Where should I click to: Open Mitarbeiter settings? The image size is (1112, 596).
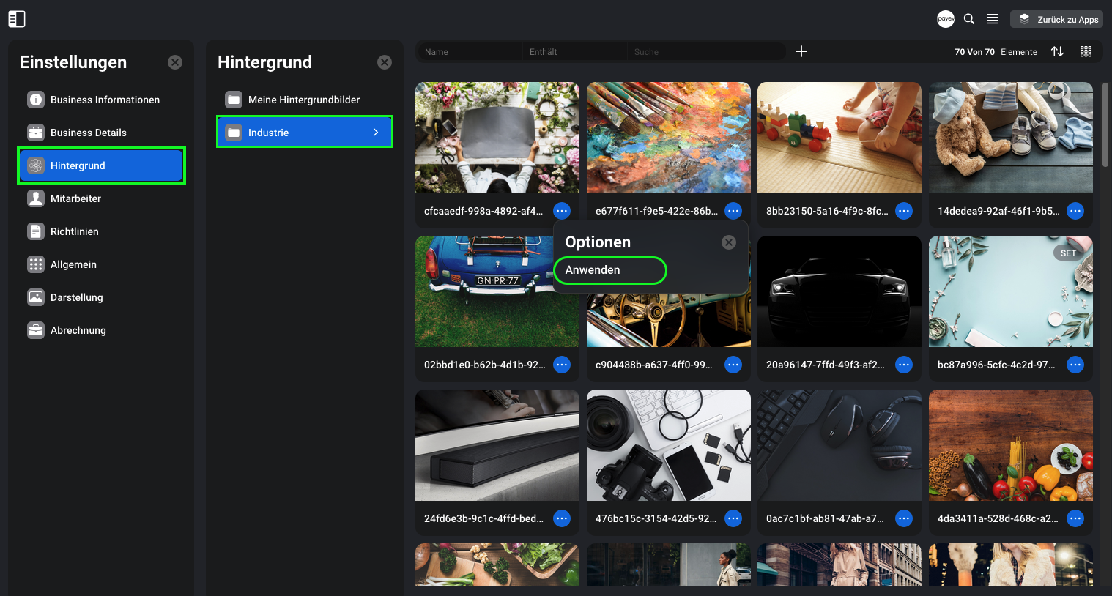pos(101,198)
